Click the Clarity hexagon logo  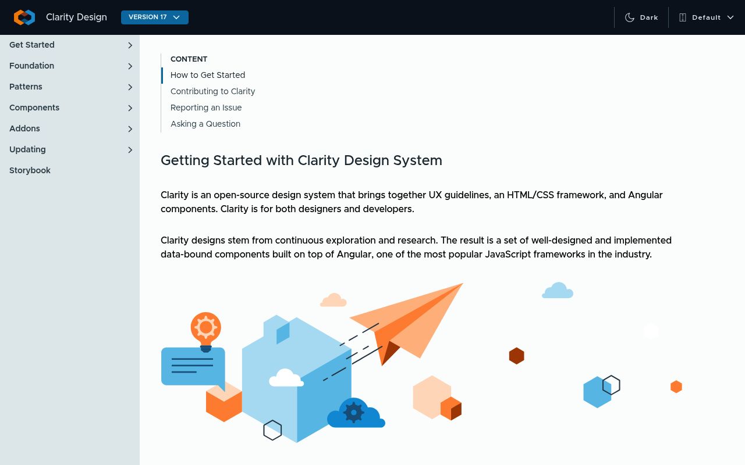click(24, 17)
